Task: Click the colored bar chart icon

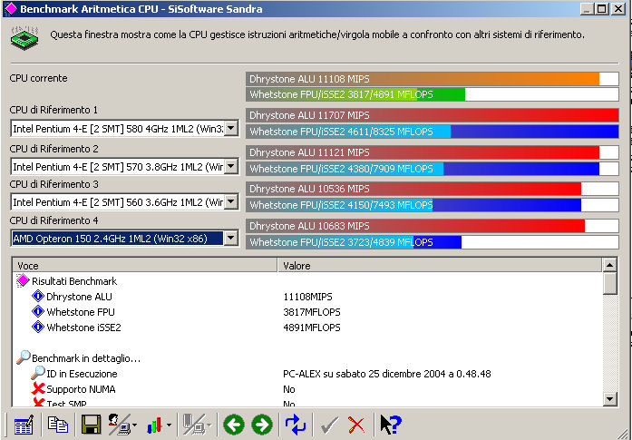Action: (x=154, y=425)
